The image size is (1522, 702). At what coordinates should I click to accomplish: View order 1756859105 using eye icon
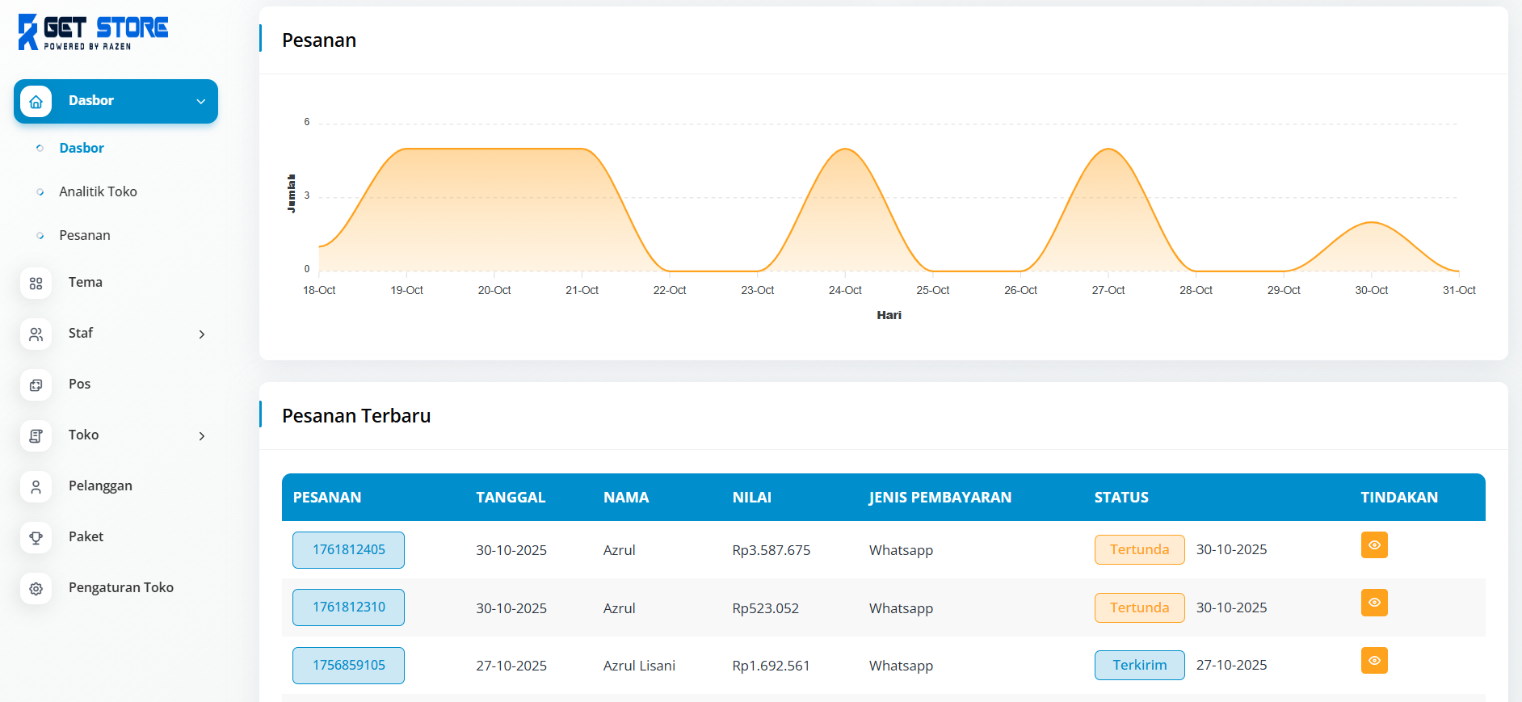(x=1373, y=661)
